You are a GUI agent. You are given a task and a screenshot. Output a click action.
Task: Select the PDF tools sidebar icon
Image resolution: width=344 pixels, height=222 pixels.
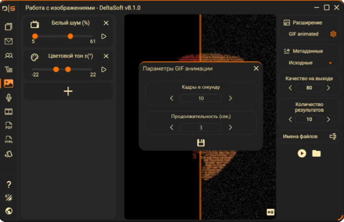(x=9, y=126)
